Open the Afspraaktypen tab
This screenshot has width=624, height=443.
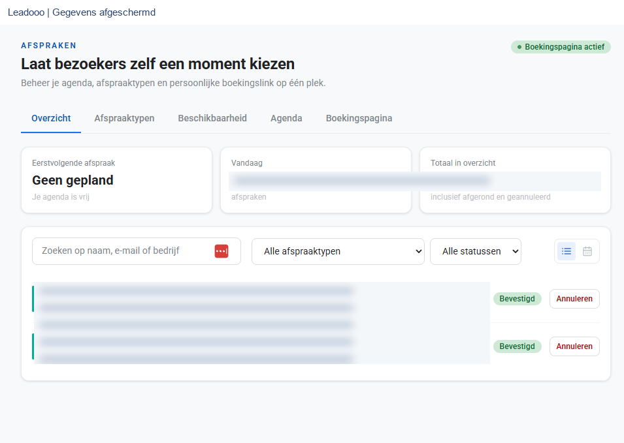[124, 118]
